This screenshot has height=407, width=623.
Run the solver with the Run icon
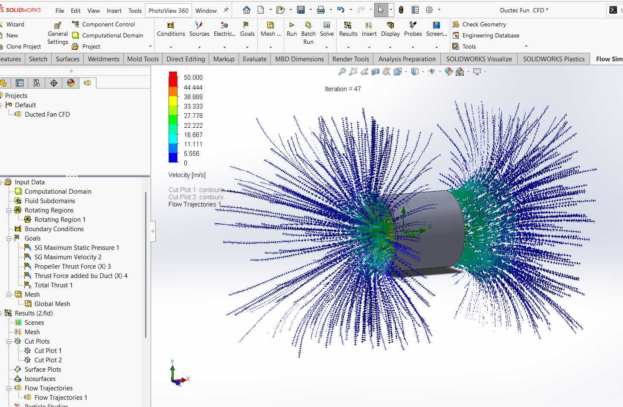292,29
